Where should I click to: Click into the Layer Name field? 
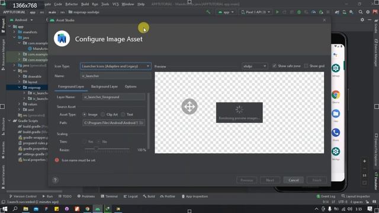[114, 97]
